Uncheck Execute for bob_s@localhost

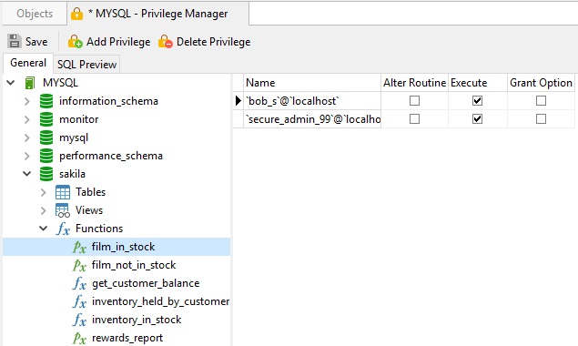pos(477,101)
